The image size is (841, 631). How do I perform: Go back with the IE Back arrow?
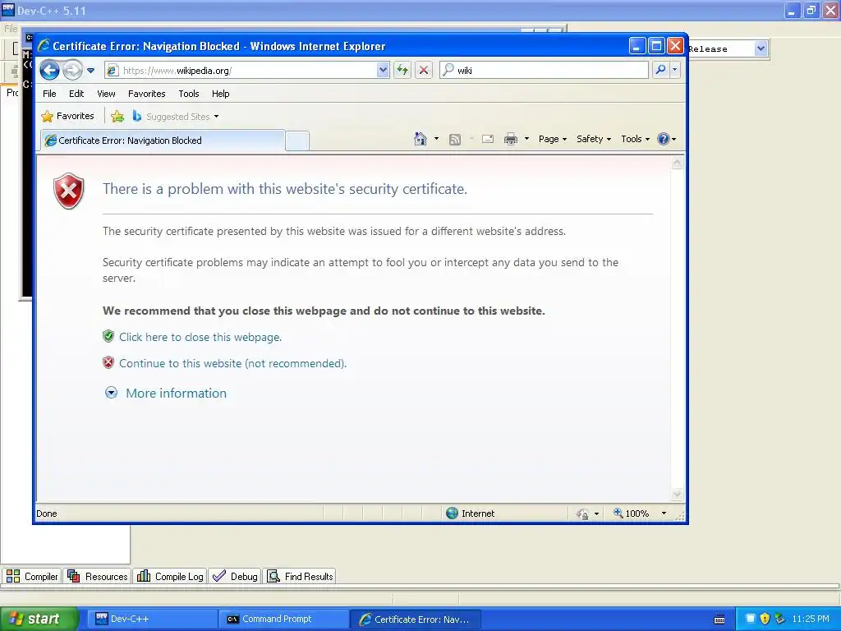(x=49, y=71)
